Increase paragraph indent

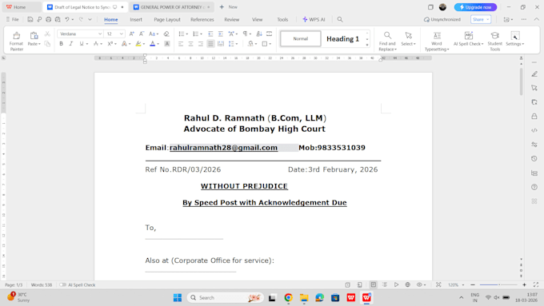pyautogui.click(x=220, y=34)
